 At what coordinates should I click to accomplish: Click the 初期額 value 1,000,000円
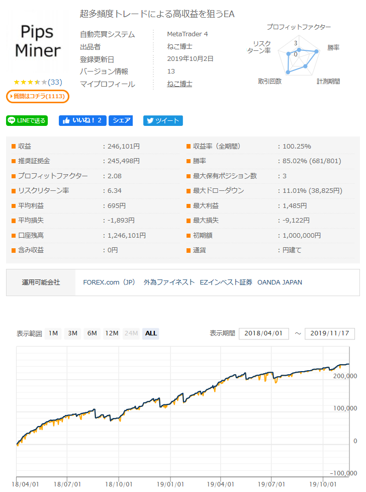302,235
